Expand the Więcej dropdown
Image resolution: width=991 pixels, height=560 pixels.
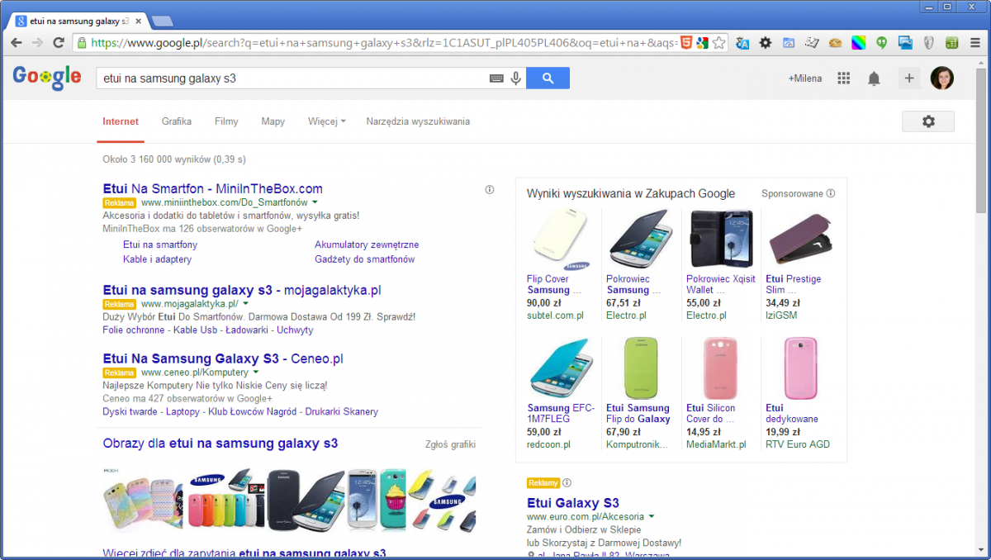(326, 121)
